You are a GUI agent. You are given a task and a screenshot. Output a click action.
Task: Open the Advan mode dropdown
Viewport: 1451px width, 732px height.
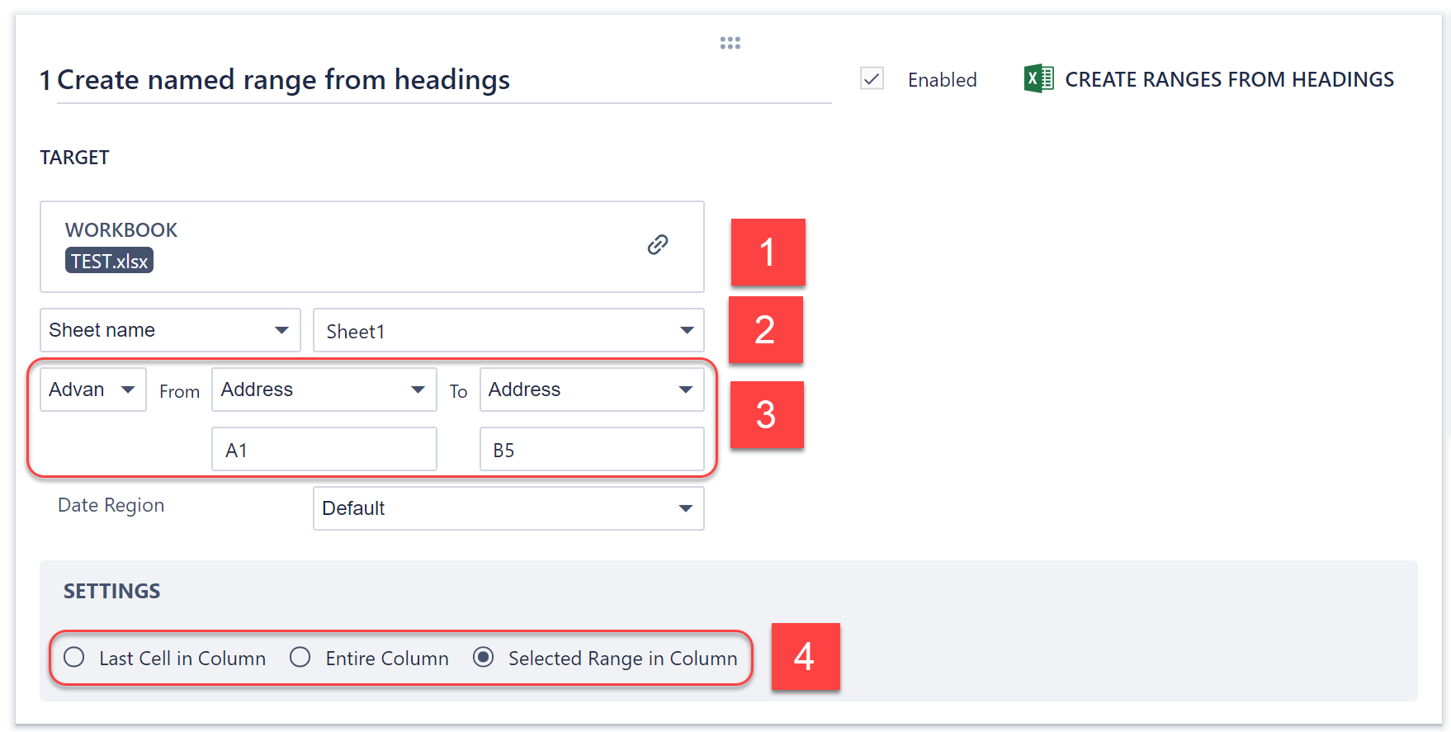tap(92, 390)
